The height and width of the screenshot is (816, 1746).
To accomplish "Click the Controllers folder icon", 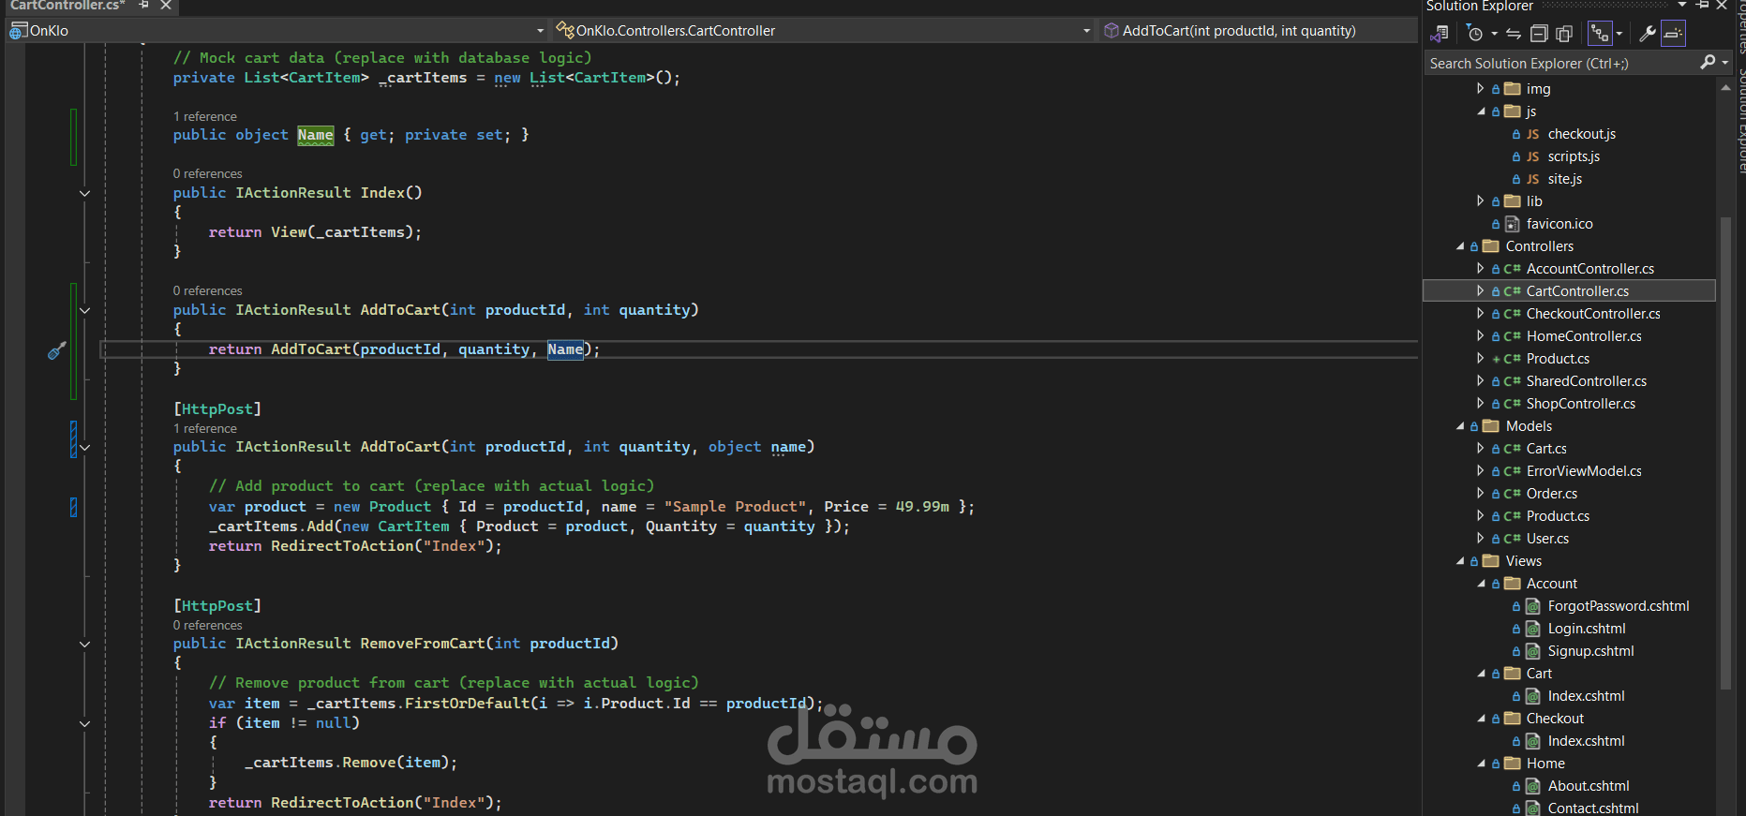I will (x=1491, y=245).
